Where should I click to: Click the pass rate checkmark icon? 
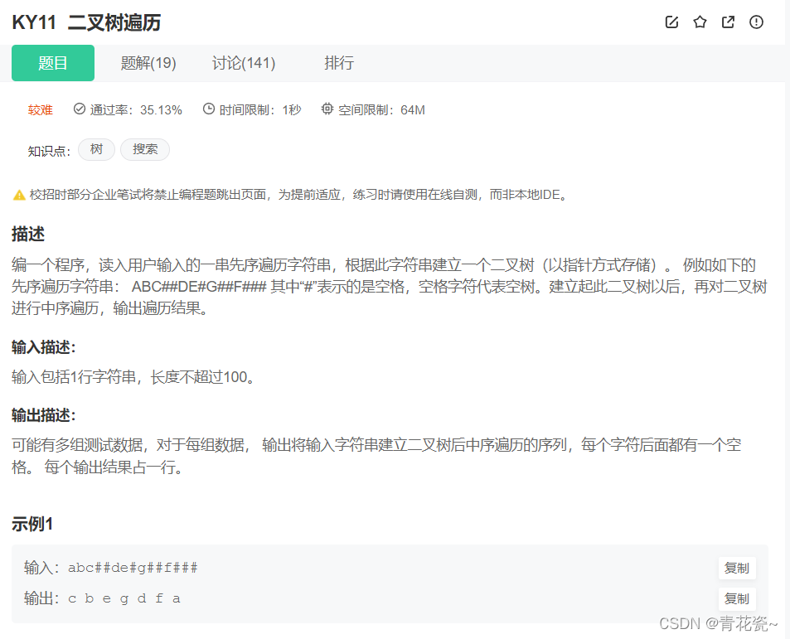(x=79, y=109)
